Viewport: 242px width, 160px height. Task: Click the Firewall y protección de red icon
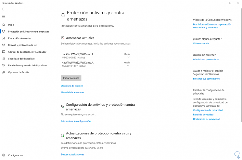(4, 45)
